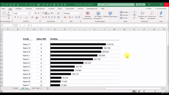The height and width of the screenshot is (95, 169).
Task: Open the fill color dropdown arrow
Action: tap(34, 17)
